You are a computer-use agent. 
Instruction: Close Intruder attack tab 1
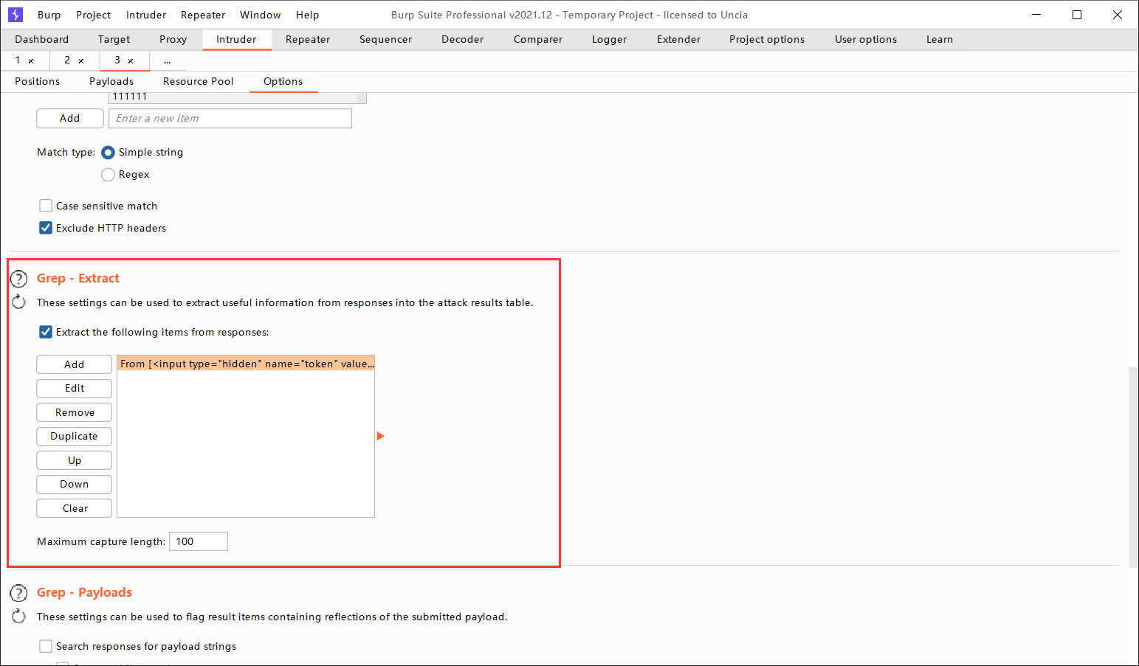click(31, 60)
